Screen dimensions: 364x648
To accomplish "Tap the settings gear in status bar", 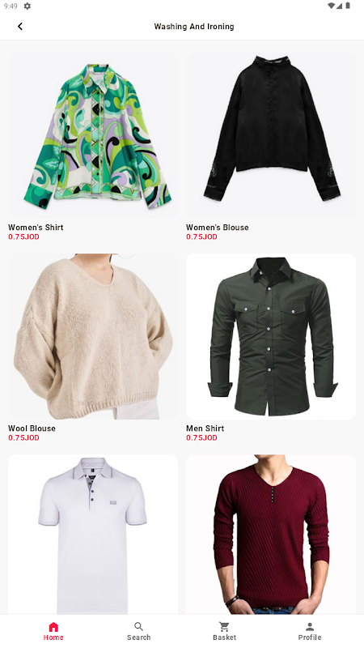I will 28,6.
